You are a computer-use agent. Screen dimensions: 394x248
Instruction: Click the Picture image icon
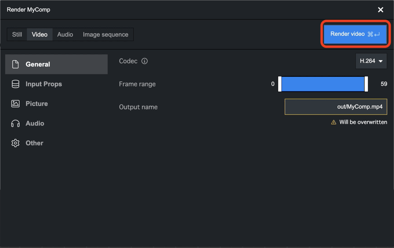pos(15,104)
